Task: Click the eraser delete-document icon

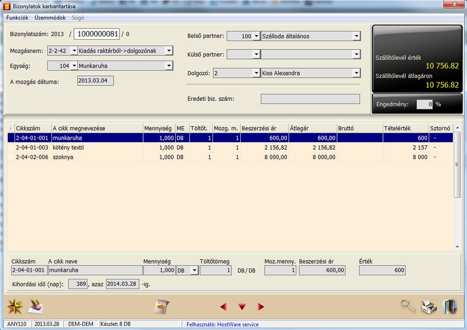Action: (x=36, y=306)
